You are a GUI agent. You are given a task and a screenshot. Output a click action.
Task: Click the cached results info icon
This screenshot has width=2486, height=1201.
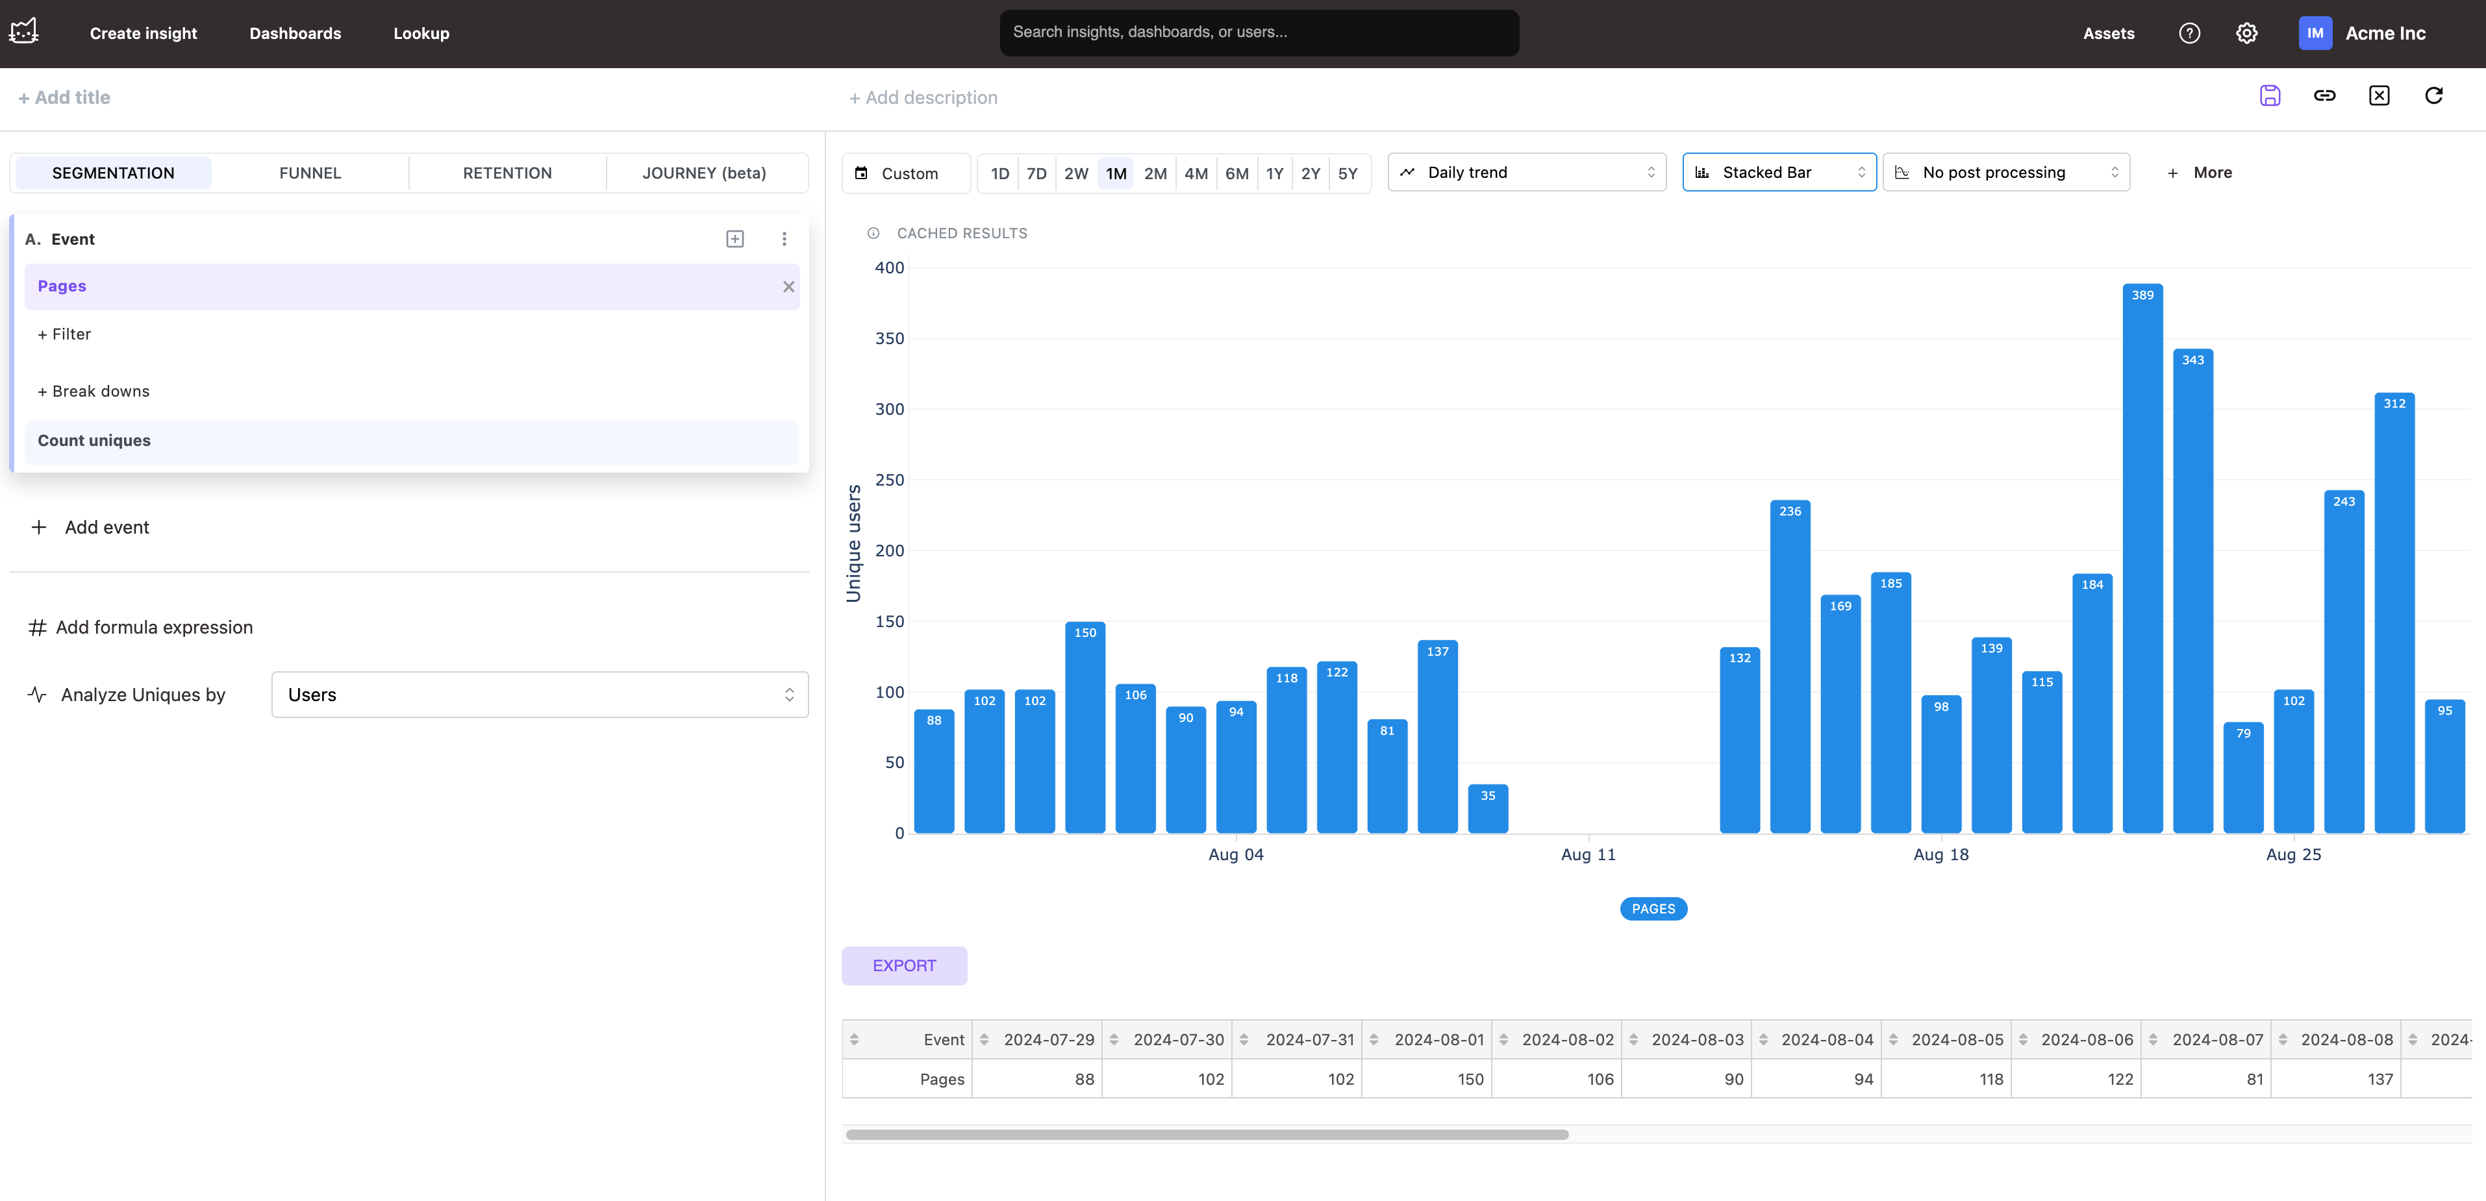(873, 234)
